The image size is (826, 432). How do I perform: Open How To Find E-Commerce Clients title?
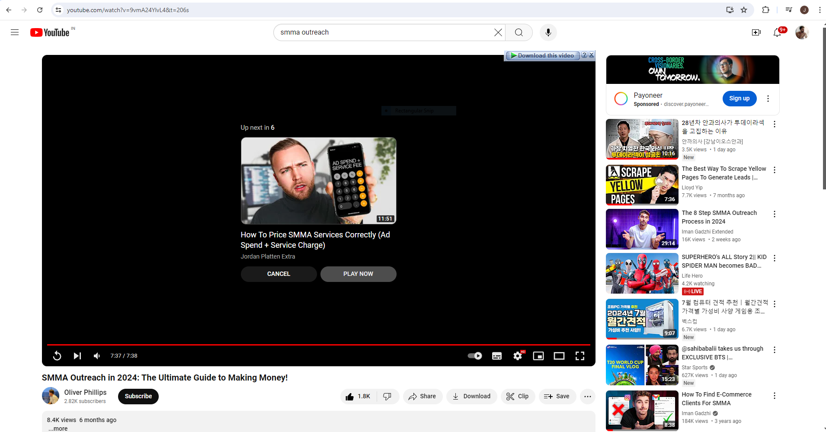tap(717, 399)
